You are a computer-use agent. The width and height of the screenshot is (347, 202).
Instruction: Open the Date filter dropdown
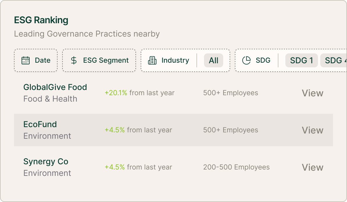(x=35, y=60)
